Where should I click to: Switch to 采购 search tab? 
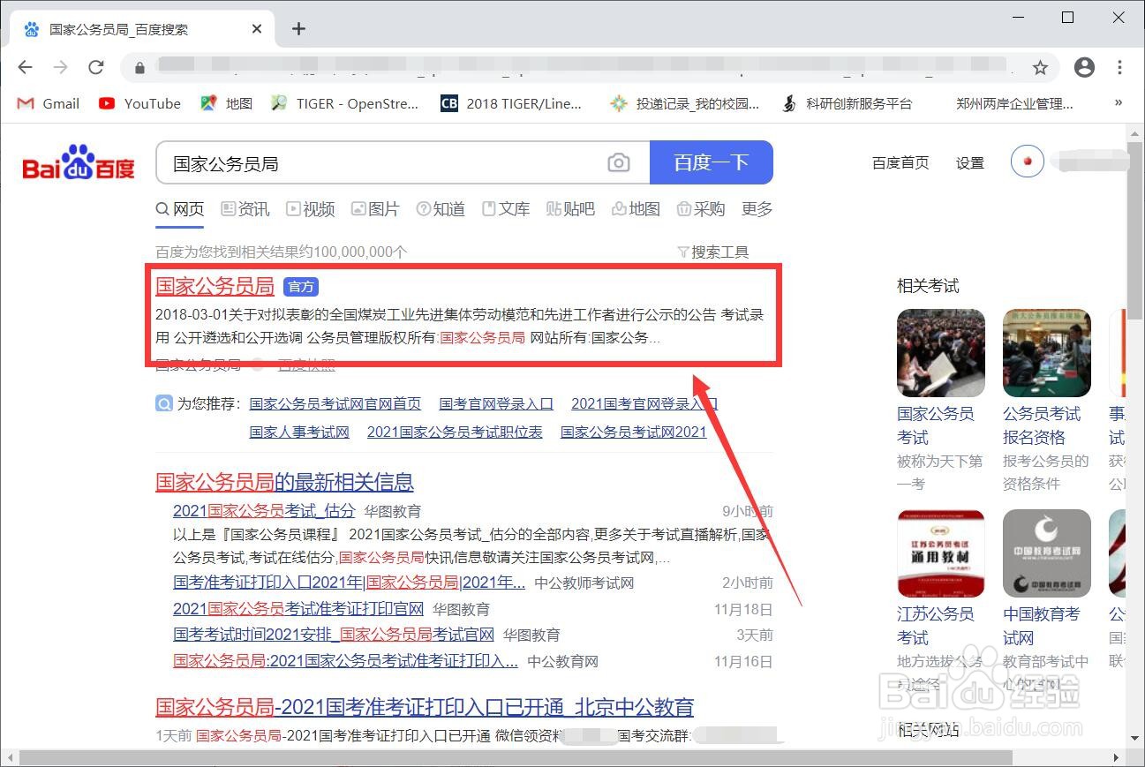[701, 209]
